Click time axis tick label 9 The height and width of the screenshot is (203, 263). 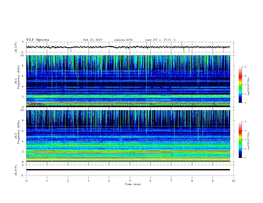(x=213, y=181)
